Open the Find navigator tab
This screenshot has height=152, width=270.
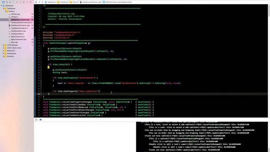coord(13,2)
